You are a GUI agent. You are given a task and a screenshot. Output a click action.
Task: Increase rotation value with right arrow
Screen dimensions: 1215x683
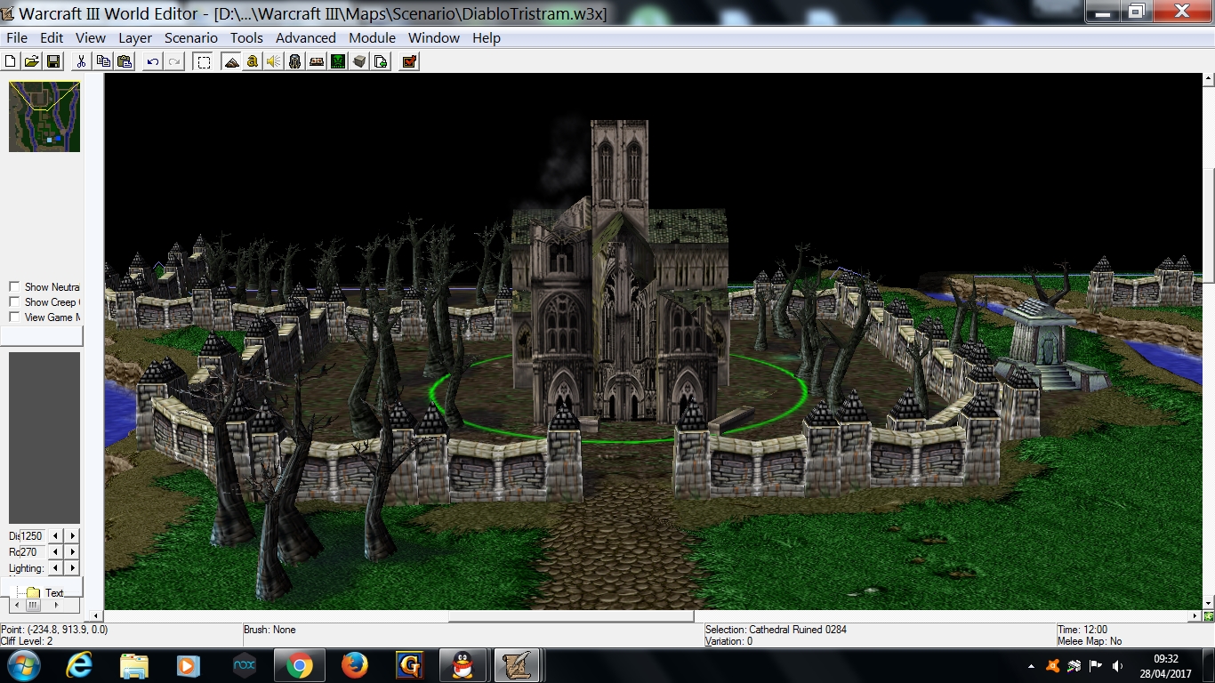[73, 551]
